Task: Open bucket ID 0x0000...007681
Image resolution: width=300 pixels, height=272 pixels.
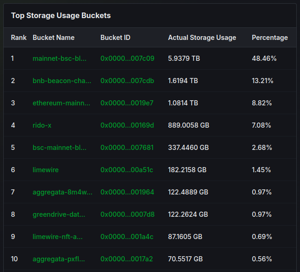Action: click(x=127, y=148)
